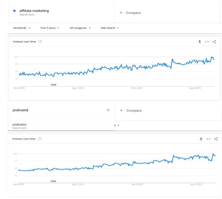222x199 pixels.
Task: Open the Note on the podcasts chart
Action: pos(53,181)
